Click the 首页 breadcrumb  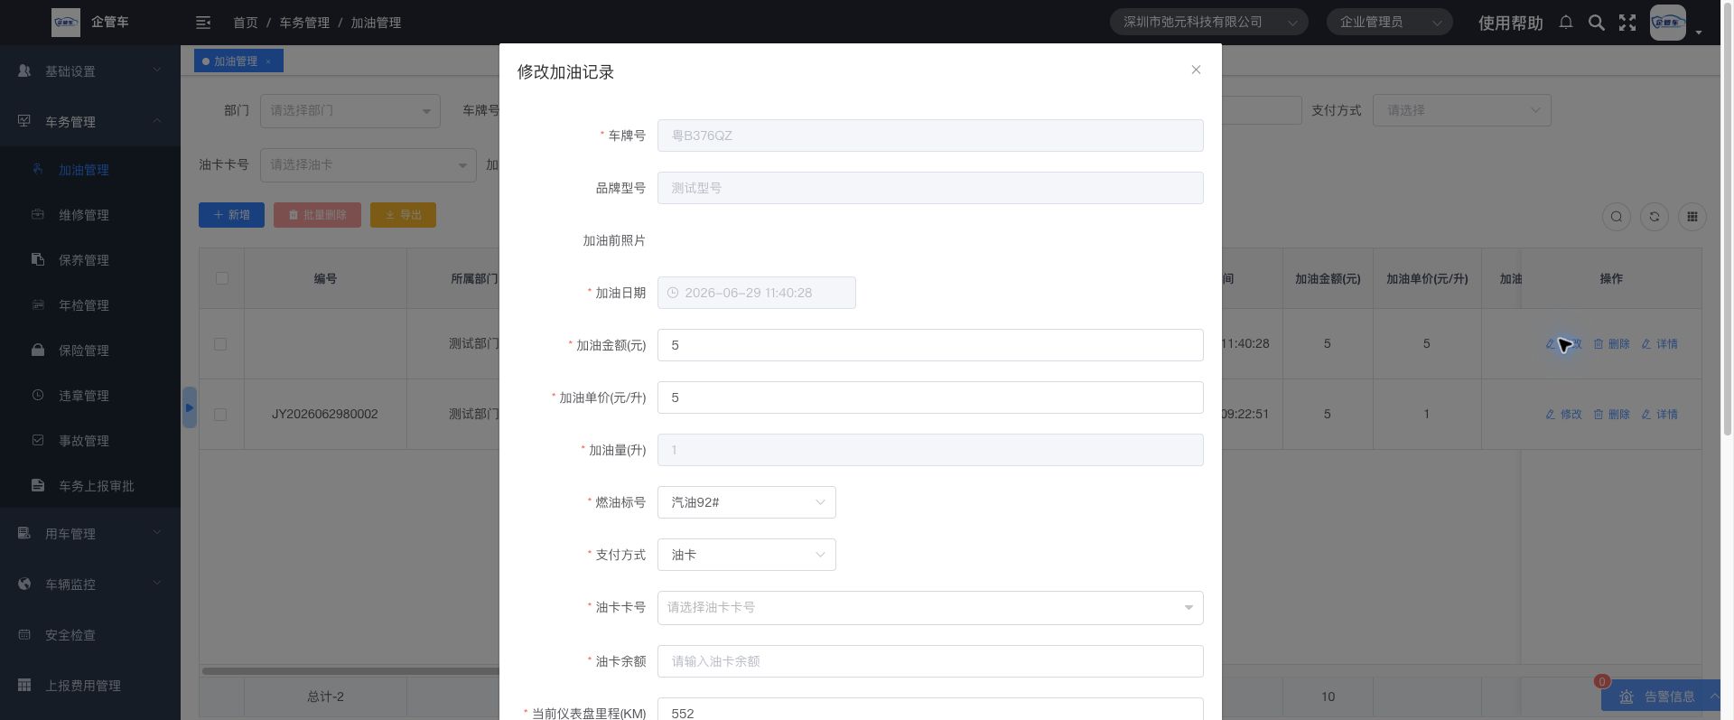tap(245, 23)
